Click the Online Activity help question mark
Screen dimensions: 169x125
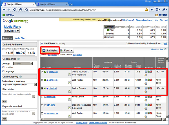coord(21,77)
